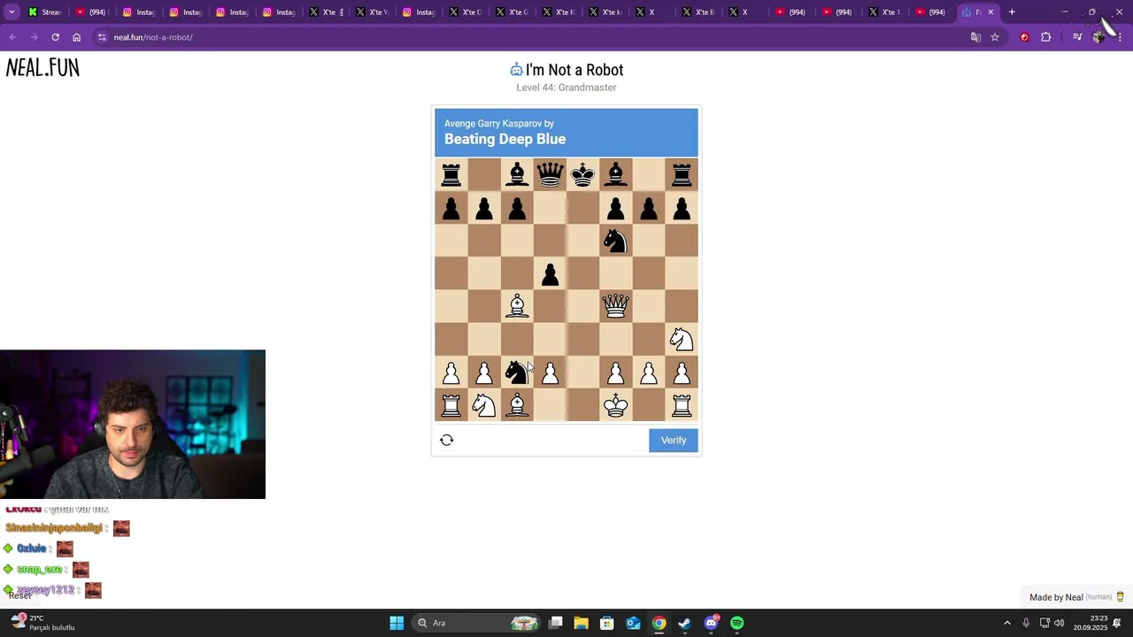
Task: Open the weather widget on taskbar
Action: click(x=42, y=623)
